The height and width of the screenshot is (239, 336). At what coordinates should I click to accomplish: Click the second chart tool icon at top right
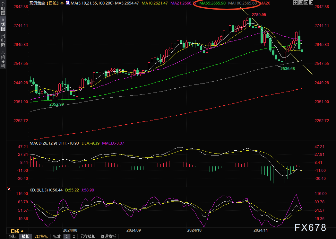(301, 3)
